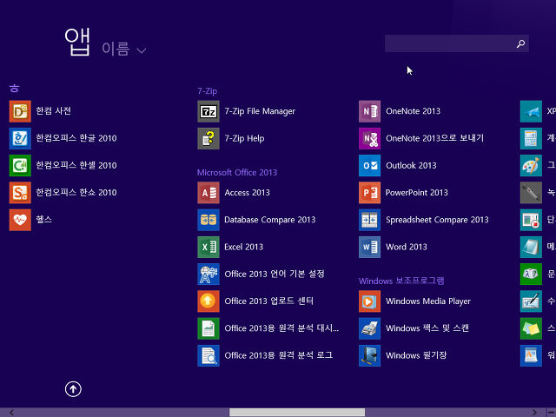
Task: Click the 한컴오피스 한글 2010 label
Action: pyautogui.click(x=76, y=138)
